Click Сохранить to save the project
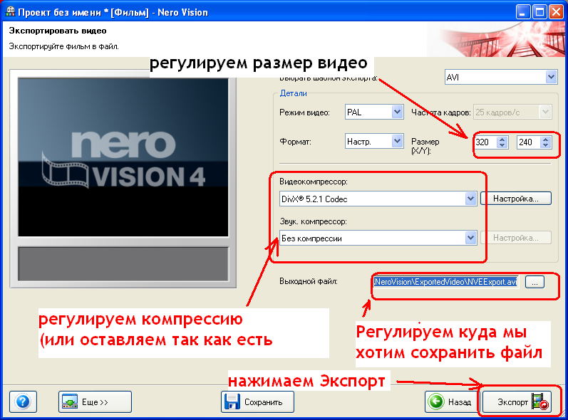This screenshot has width=568, height=420. point(257,401)
